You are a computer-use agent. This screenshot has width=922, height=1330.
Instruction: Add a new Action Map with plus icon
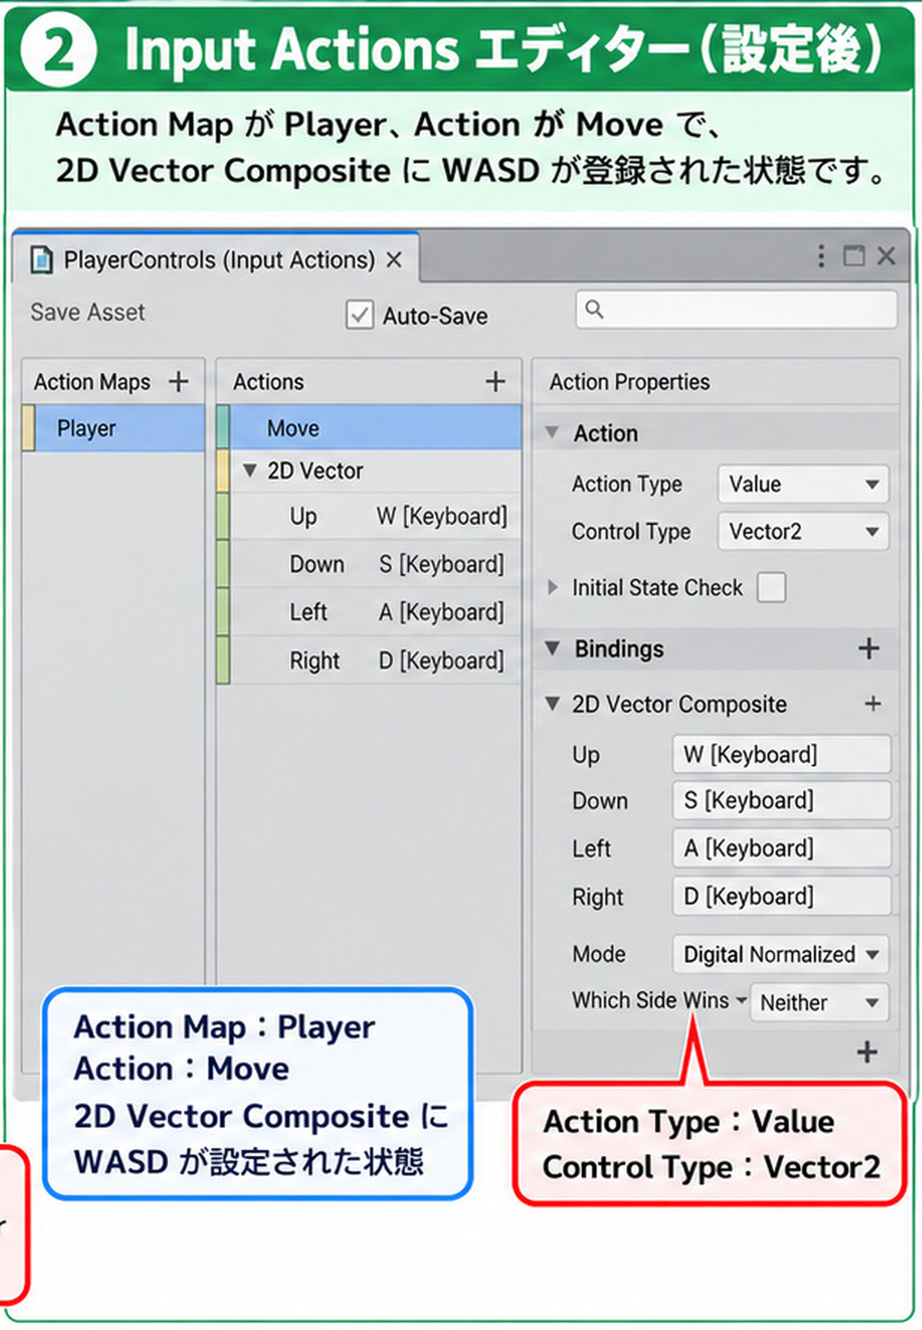click(x=178, y=382)
